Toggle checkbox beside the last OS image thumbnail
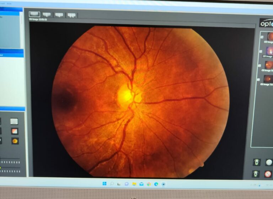 tap(258, 80)
